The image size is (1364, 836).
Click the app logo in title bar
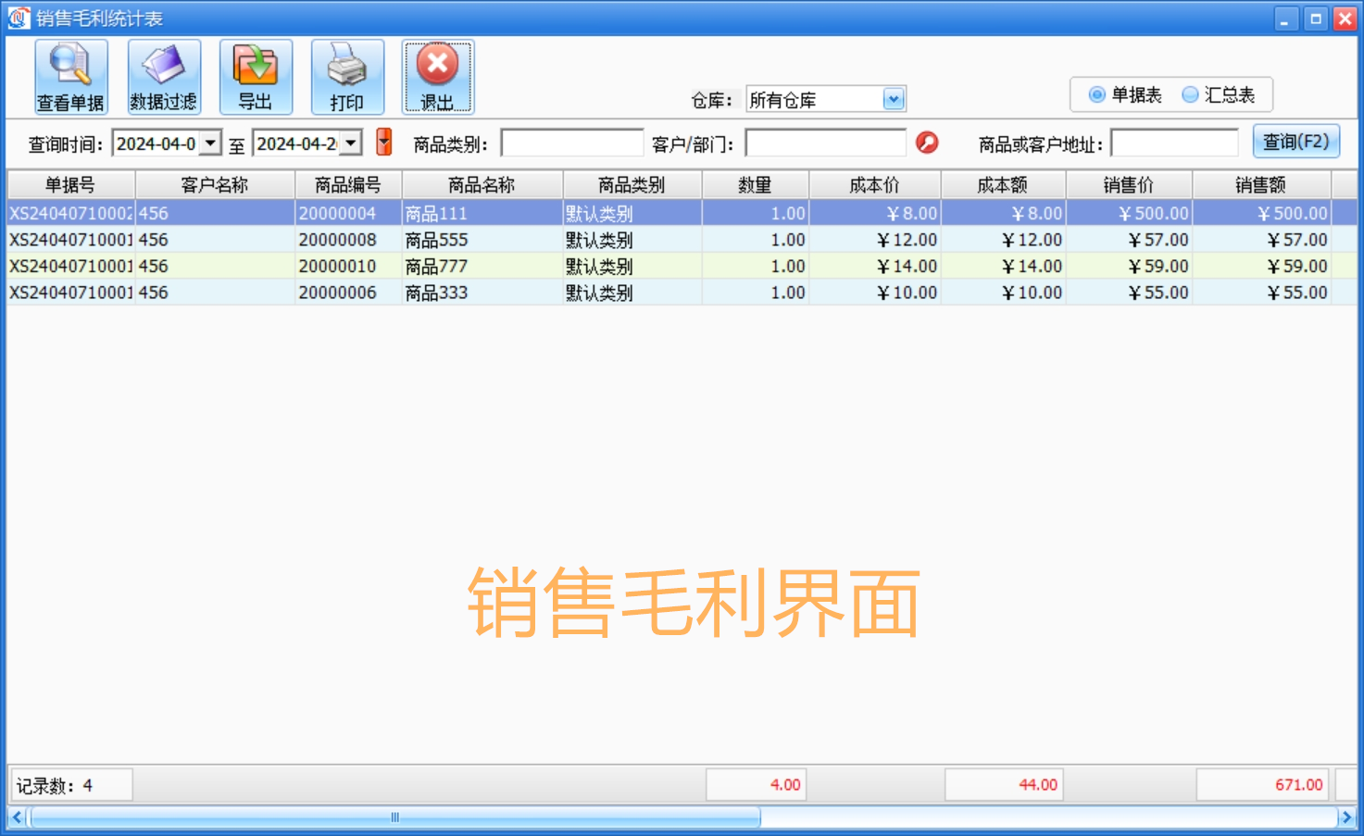click(19, 18)
